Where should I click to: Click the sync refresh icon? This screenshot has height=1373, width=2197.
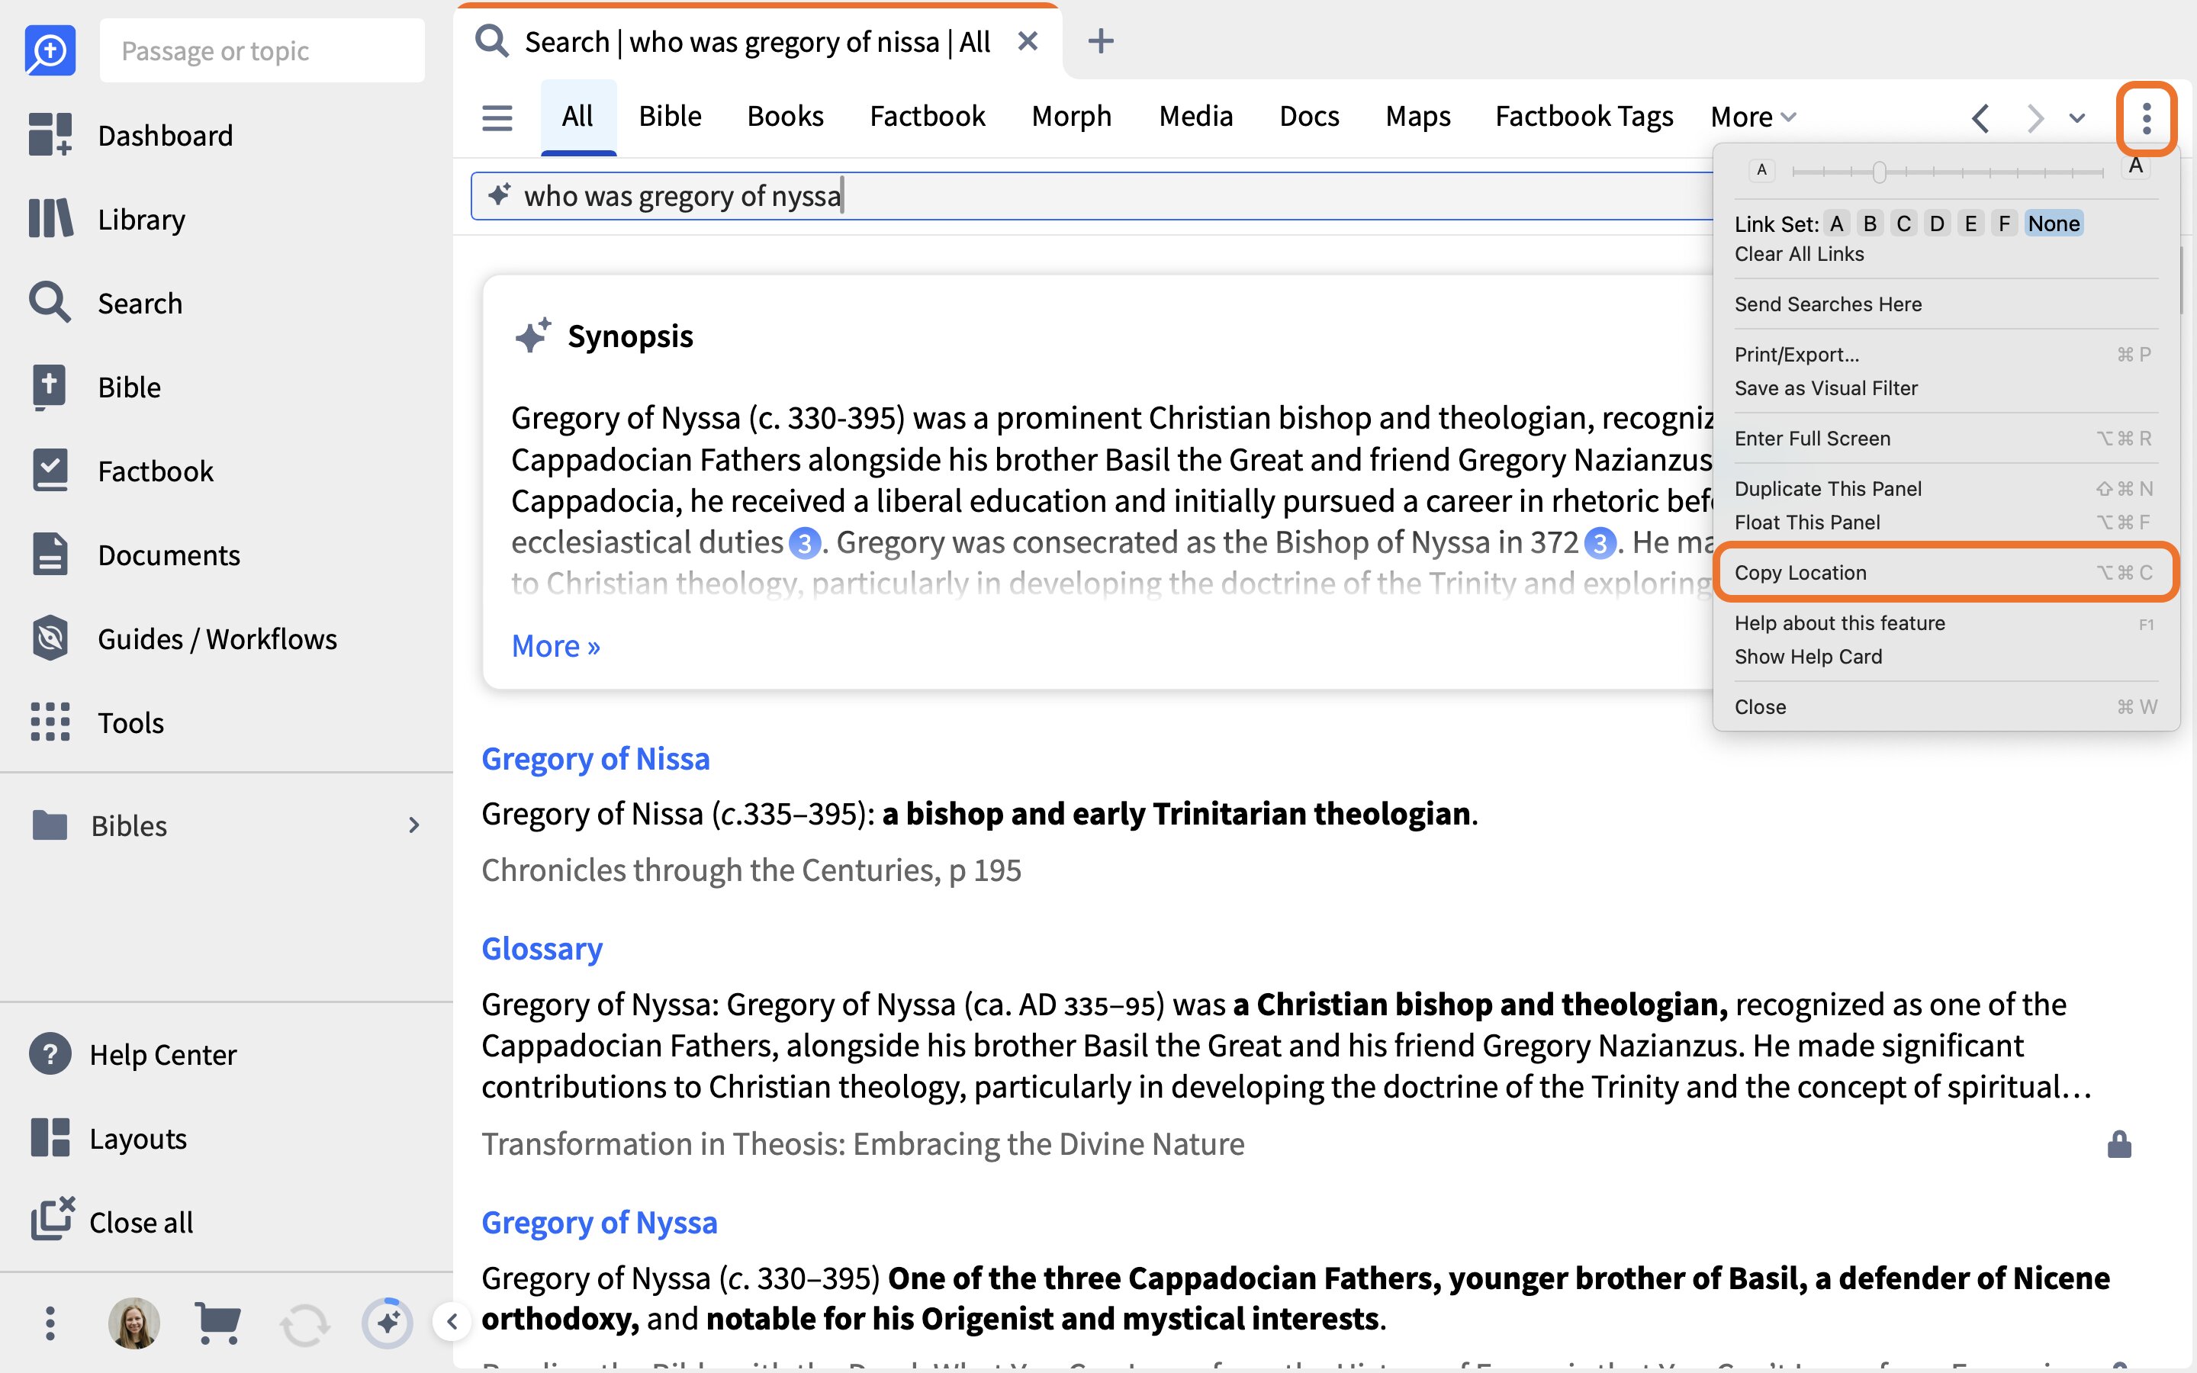point(304,1325)
